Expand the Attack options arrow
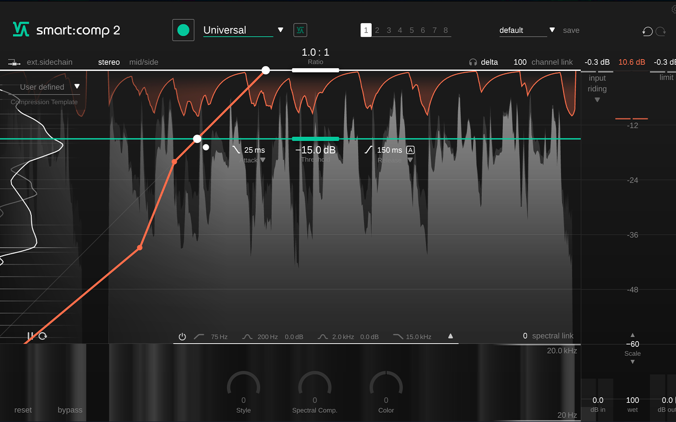 tap(263, 160)
